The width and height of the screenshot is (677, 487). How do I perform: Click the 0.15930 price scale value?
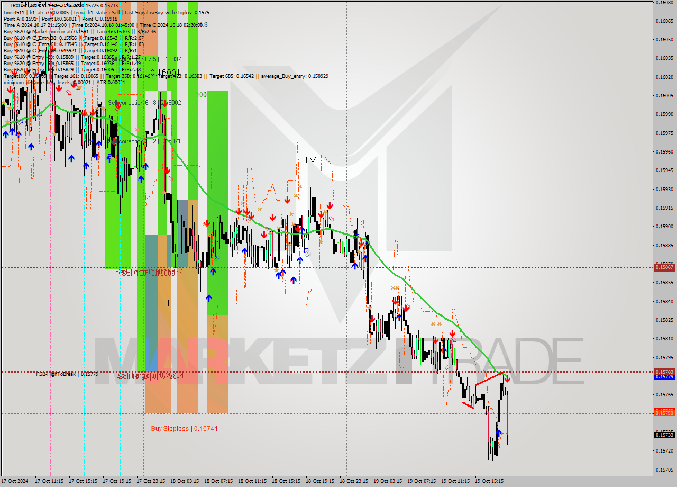[x=664, y=190]
